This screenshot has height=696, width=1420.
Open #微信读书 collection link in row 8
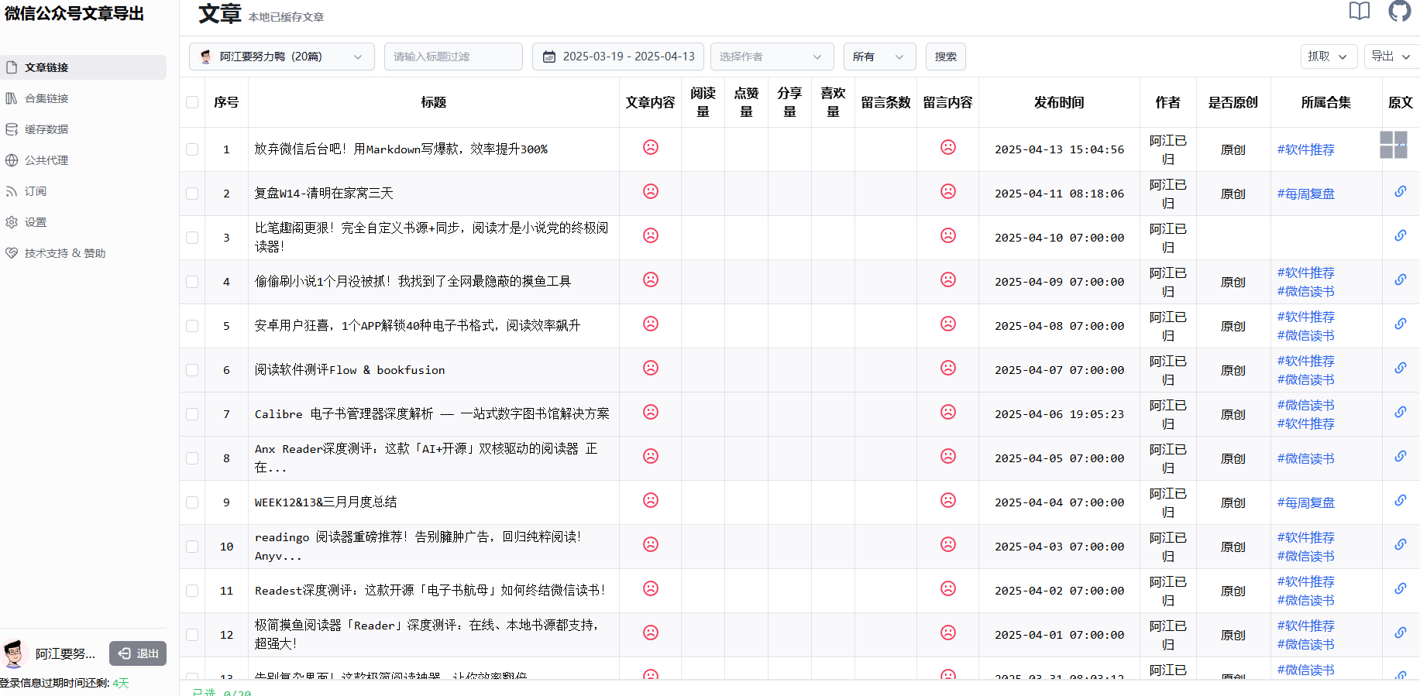pyautogui.click(x=1306, y=458)
